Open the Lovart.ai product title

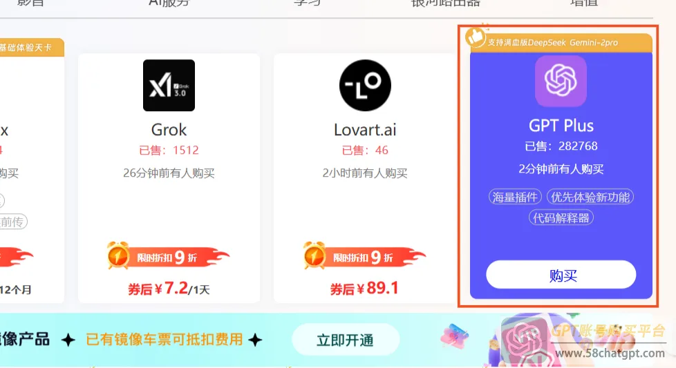coord(365,130)
